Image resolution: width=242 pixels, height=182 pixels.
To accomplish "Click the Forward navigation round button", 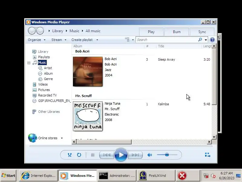I will pos(40,31).
